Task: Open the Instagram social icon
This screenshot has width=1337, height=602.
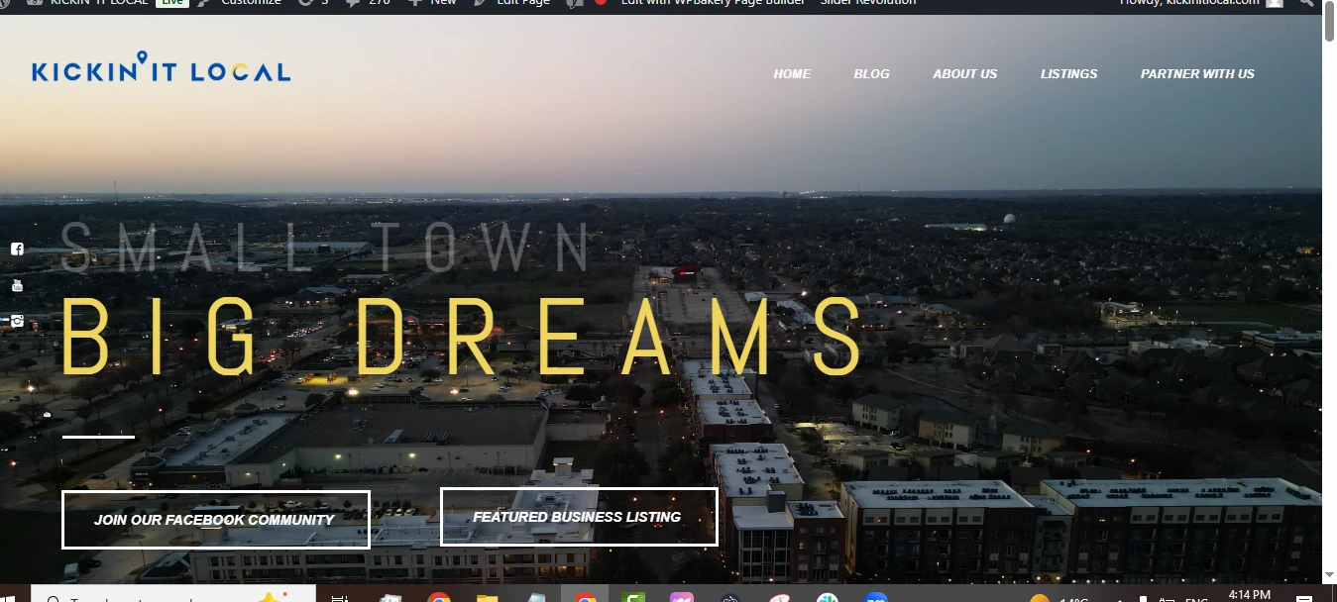Action: (x=17, y=321)
